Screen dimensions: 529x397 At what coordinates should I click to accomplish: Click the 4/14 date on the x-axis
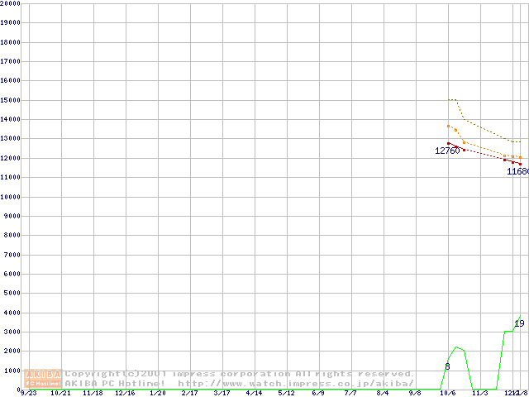click(253, 393)
